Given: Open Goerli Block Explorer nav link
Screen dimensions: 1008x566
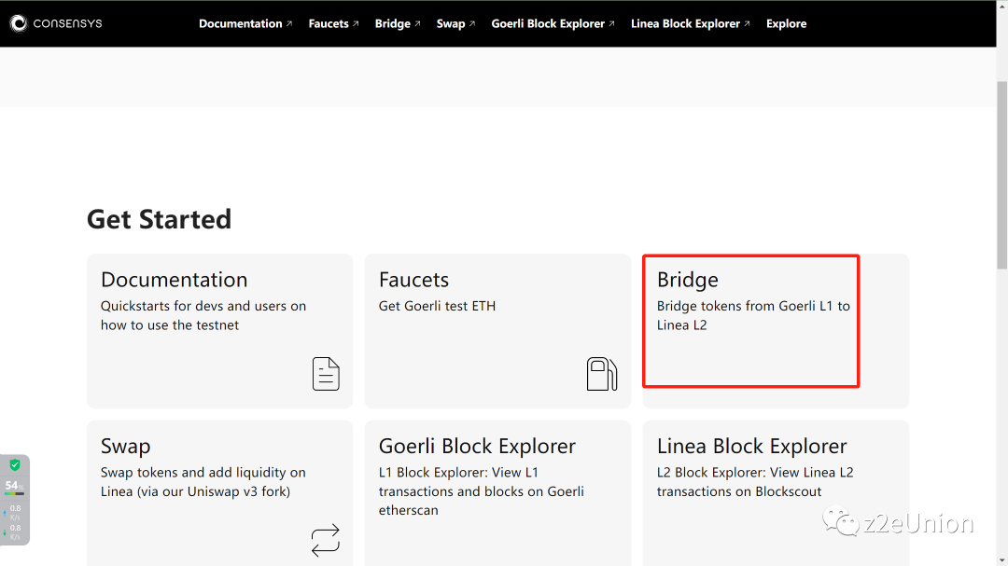Looking at the screenshot, I should click(x=548, y=23).
